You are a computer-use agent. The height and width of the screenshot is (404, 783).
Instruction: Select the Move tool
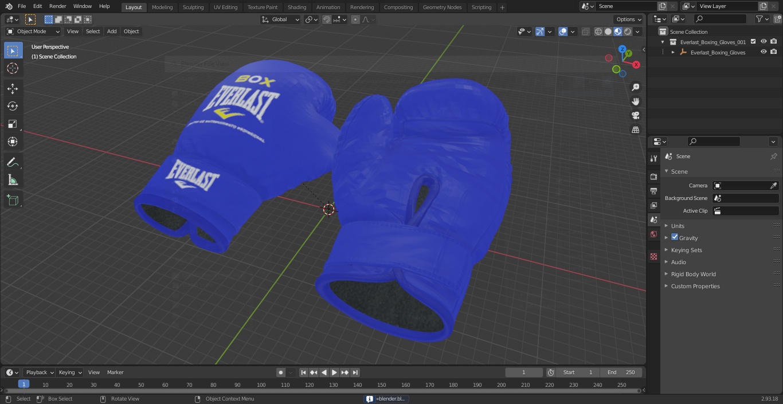13,88
